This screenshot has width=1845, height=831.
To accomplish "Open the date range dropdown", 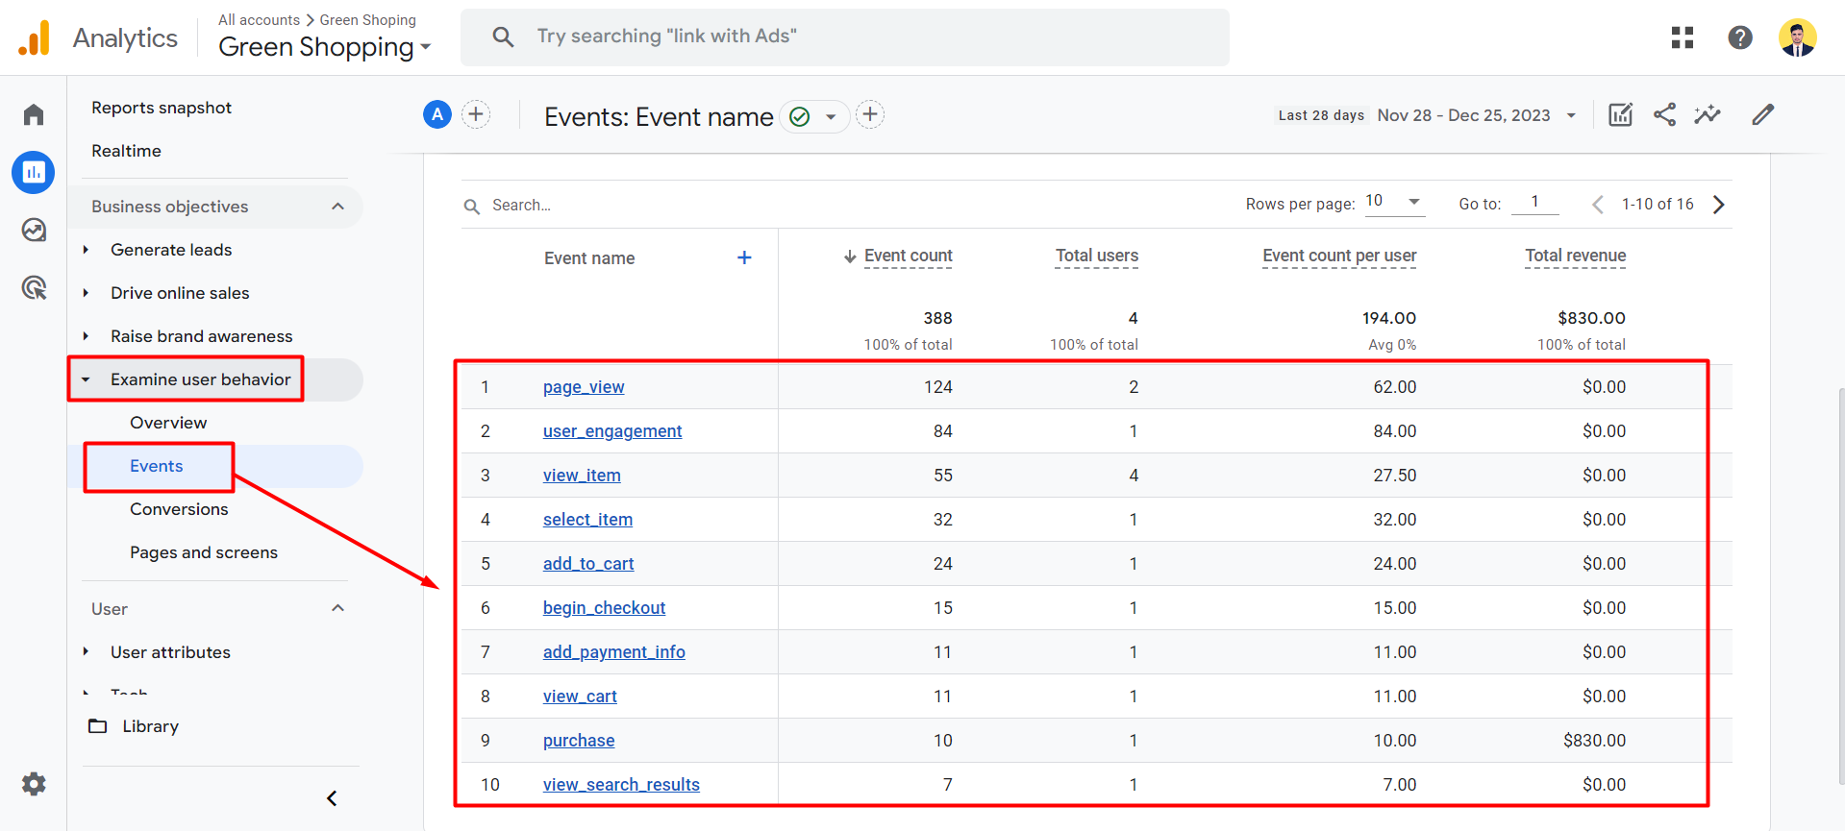I will [1571, 115].
